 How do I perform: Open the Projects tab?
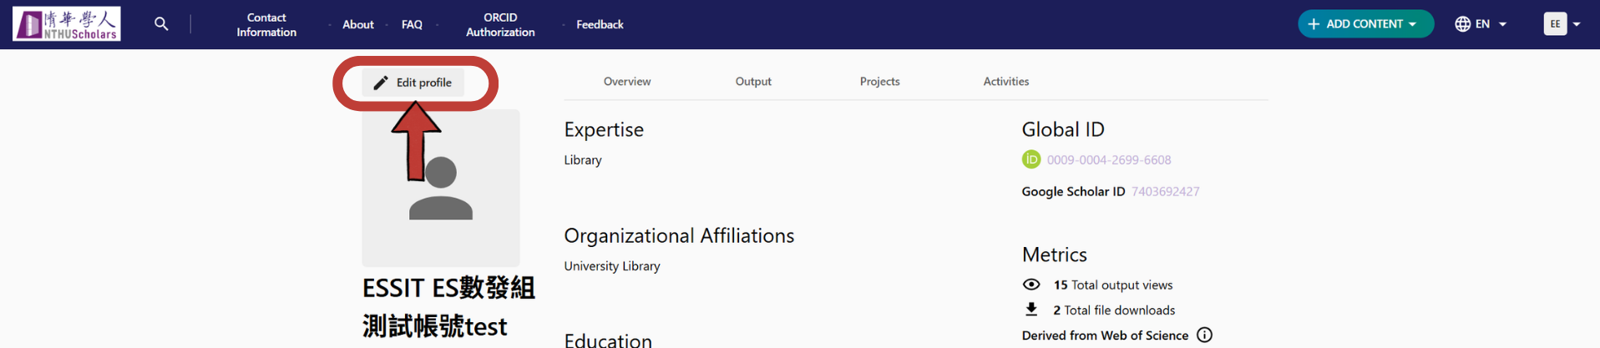[879, 82]
